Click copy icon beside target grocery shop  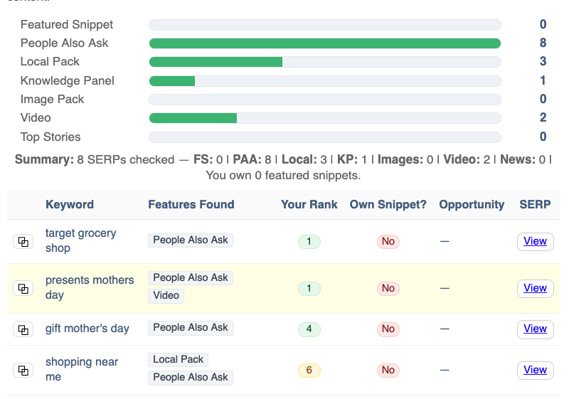(23, 242)
